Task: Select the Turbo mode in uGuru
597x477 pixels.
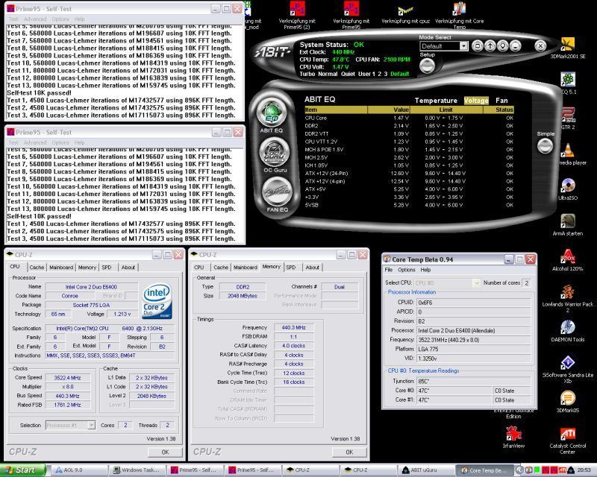Action: (307, 74)
